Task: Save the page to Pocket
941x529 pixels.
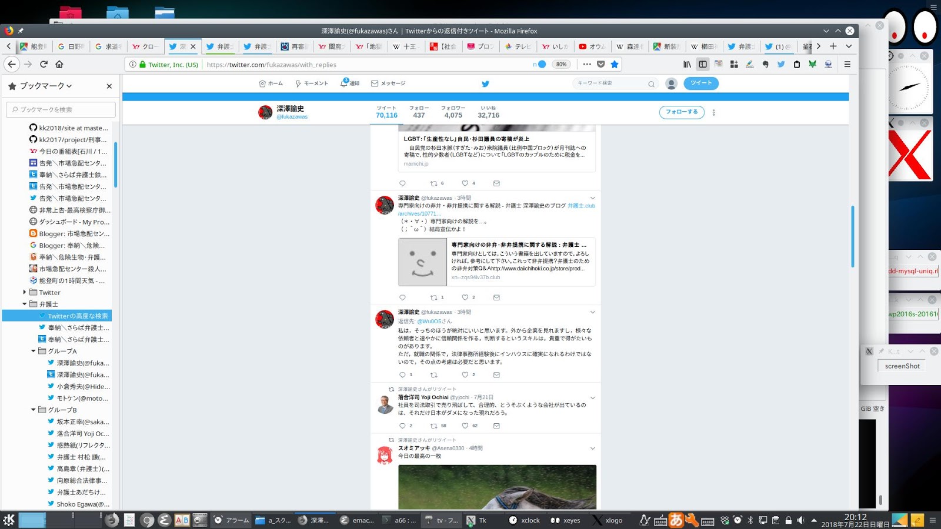Action: tap(600, 64)
